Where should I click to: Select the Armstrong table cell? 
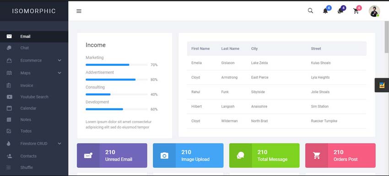coord(229,77)
